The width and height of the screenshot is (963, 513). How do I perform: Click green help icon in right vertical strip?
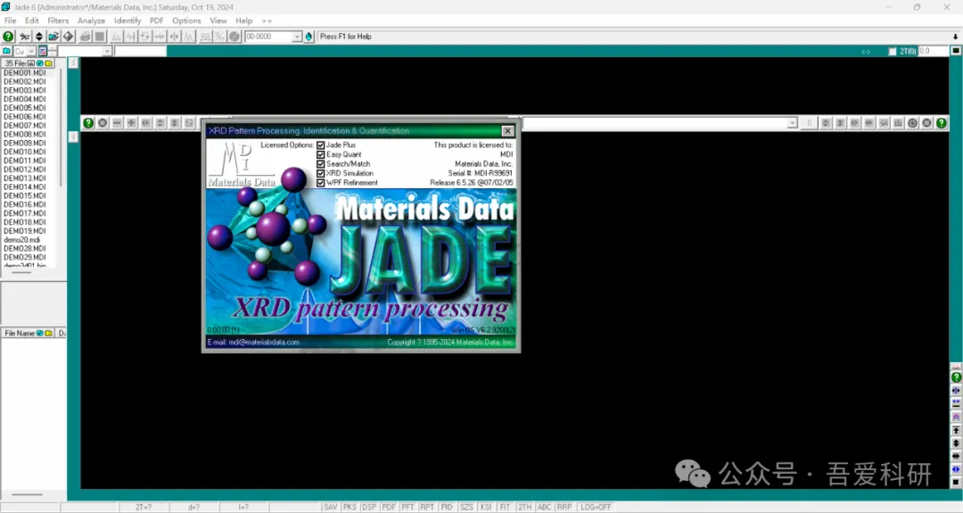pyautogui.click(x=956, y=377)
